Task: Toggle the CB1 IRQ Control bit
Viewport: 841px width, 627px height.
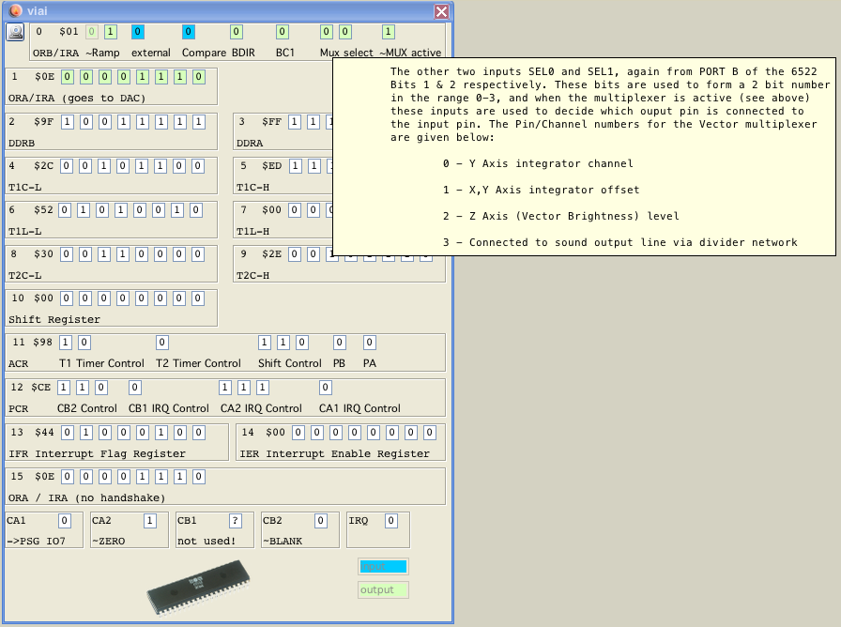Action: coord(135,387)
